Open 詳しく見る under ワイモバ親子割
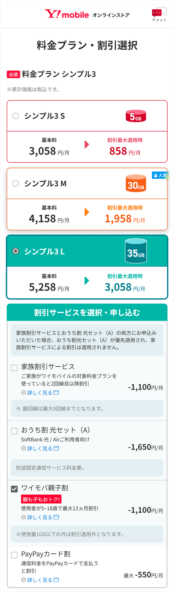The width and height of the screenshot is (174, 592). 40,517
